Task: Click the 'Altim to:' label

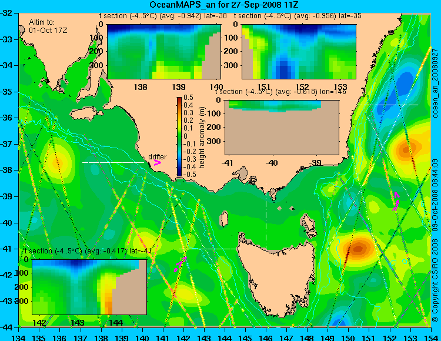Action: coord(42,22)
